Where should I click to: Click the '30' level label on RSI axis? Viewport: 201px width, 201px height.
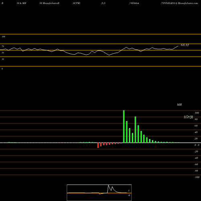tap(3, 59)
